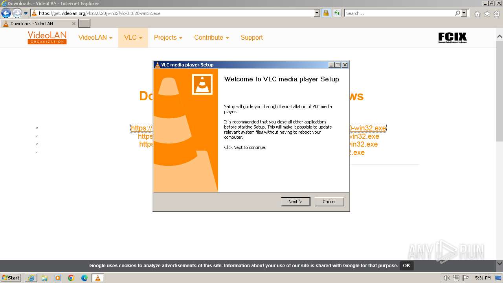Select the Downloads - VideoLAN tab

pyautogui.click(x=39, y=24)
